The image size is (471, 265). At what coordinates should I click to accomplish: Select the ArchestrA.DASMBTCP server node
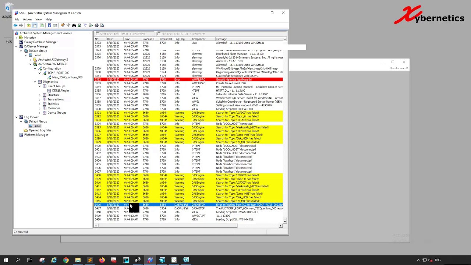pos(53,64)
